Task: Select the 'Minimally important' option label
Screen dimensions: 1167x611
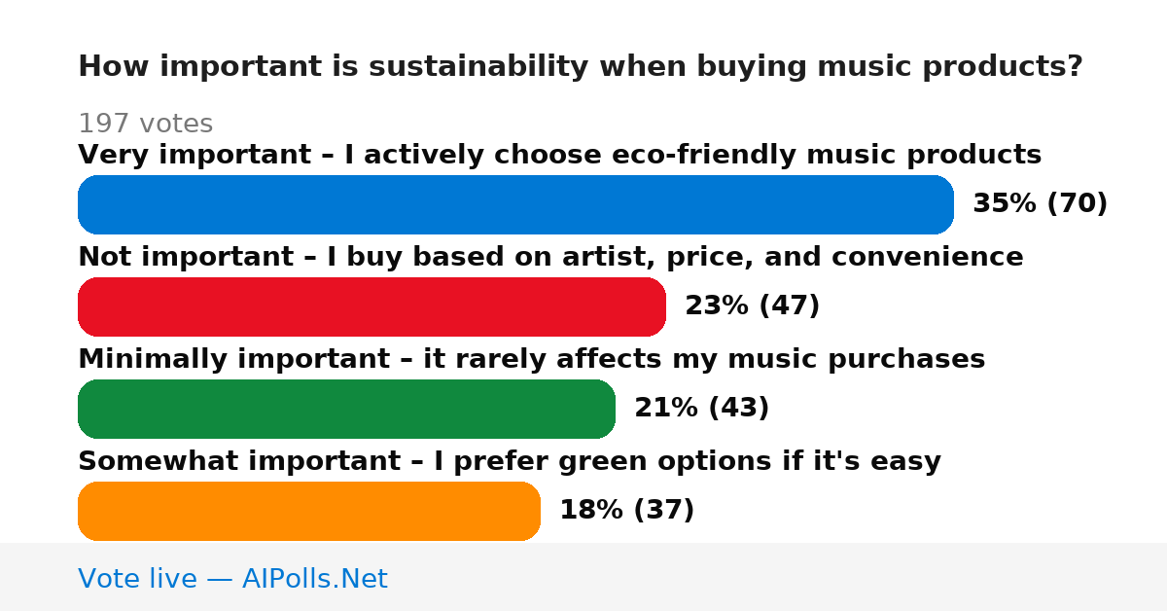Action: click(531, 359)
